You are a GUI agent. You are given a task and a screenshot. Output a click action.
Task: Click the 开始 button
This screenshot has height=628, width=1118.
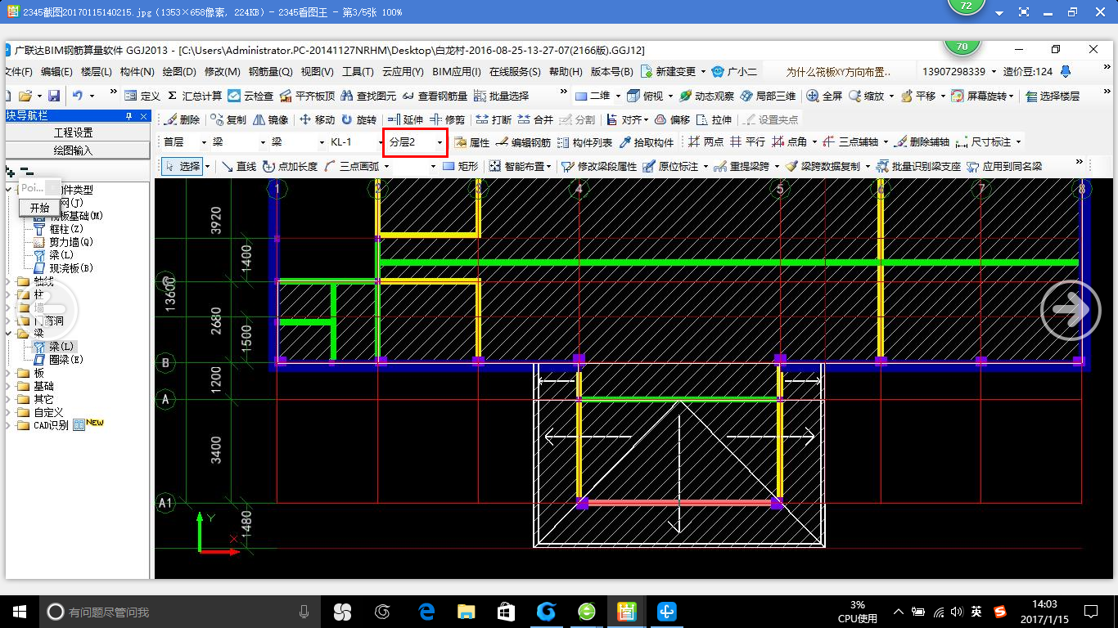tap(39, 208)
